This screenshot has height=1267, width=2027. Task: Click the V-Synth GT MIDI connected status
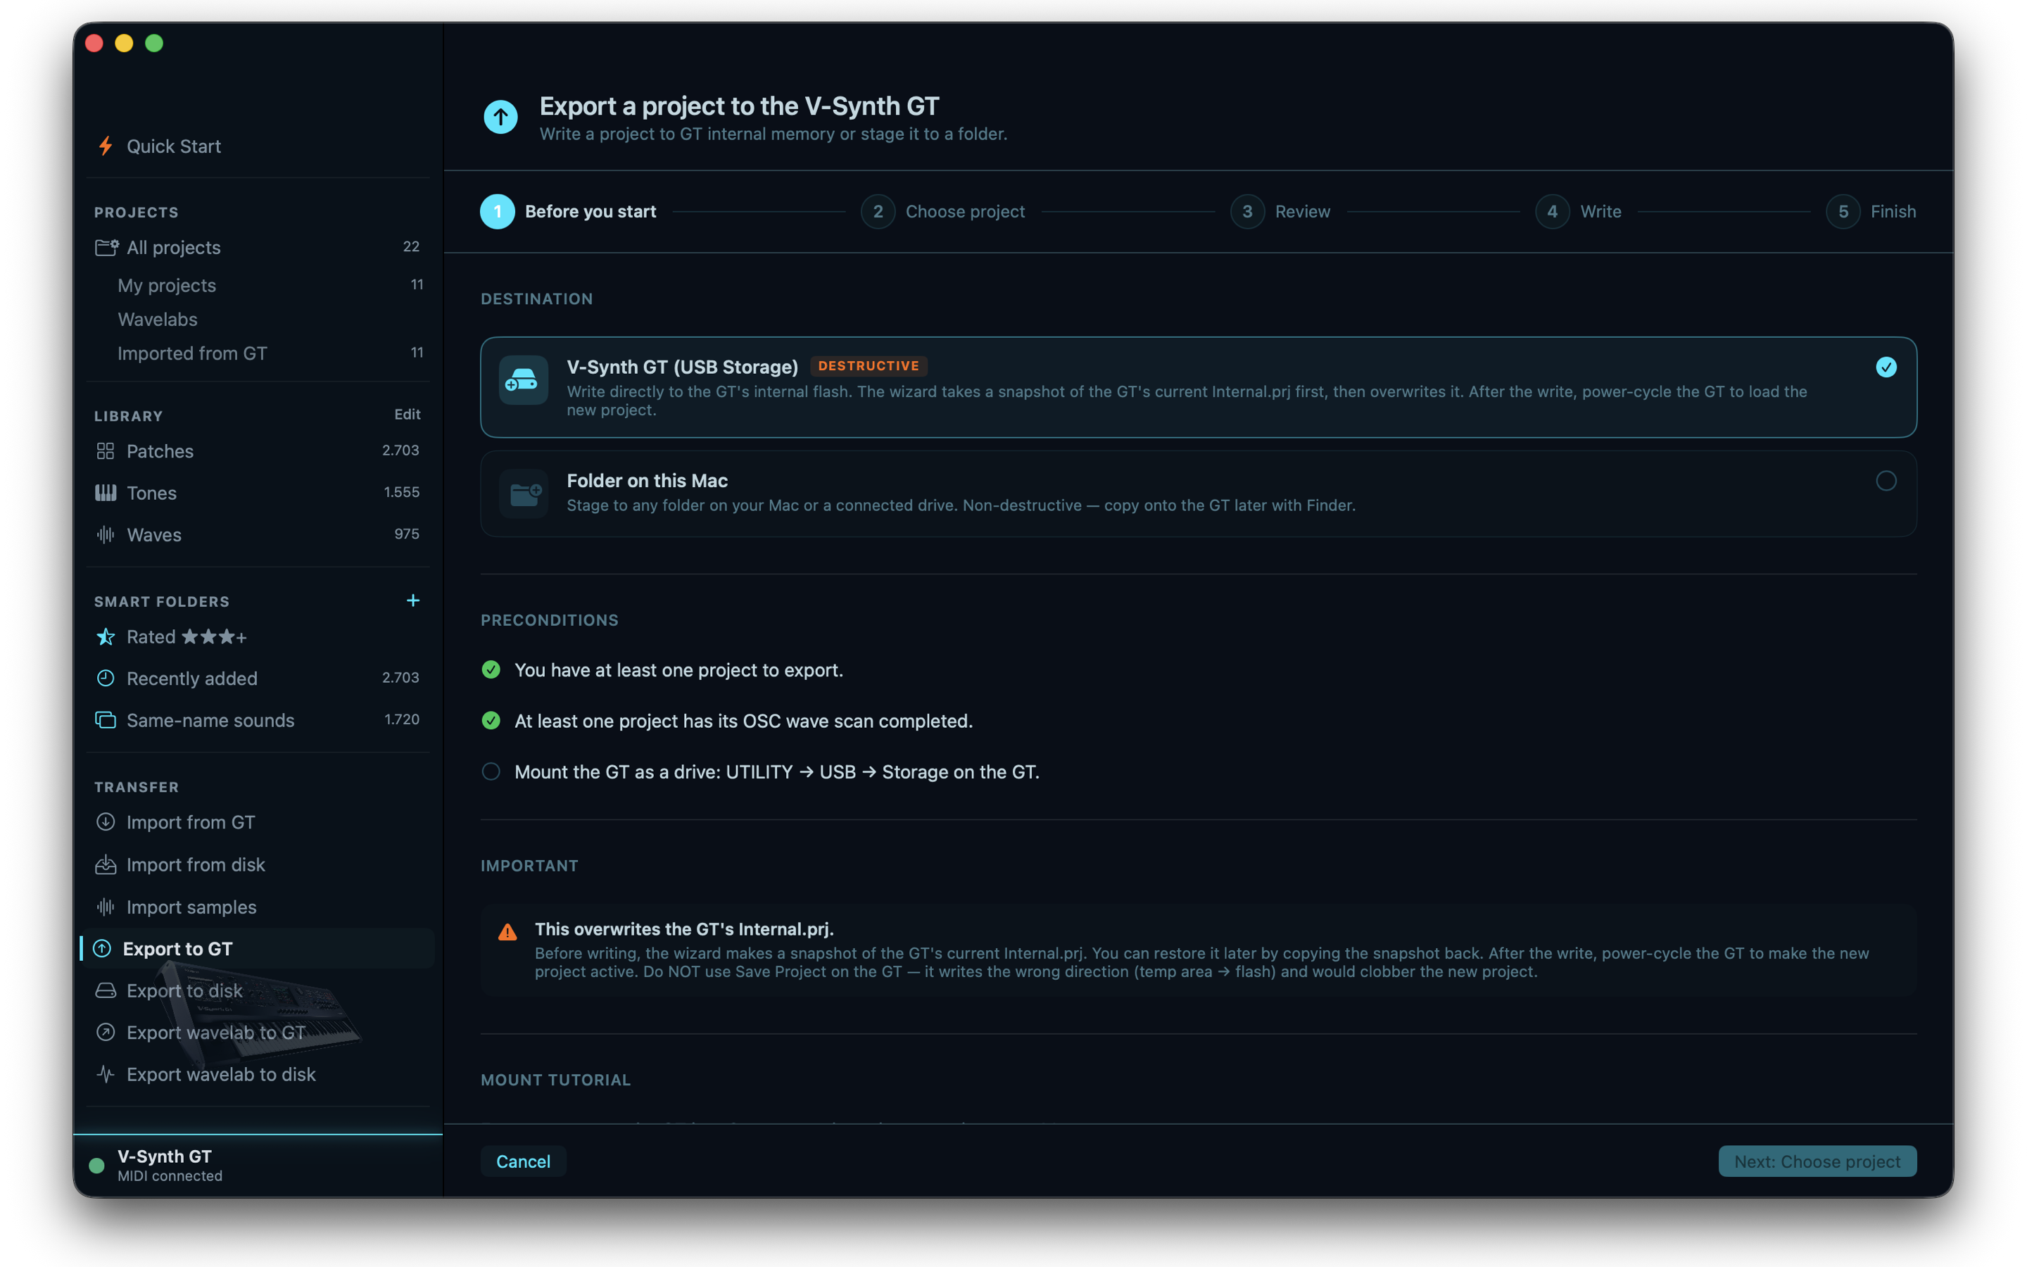tap(258, 1166)
